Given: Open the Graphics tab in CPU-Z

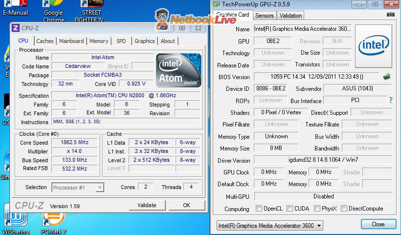Looking at the screenshot, I should [x=144, y=41].
